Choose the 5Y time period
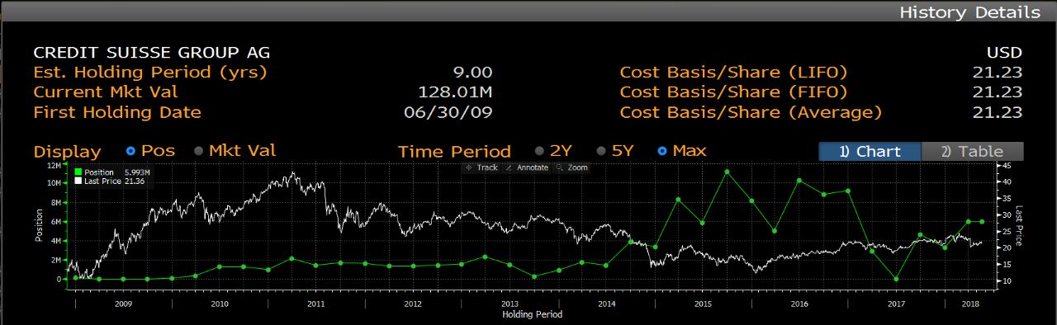 [x=601, y=151]
